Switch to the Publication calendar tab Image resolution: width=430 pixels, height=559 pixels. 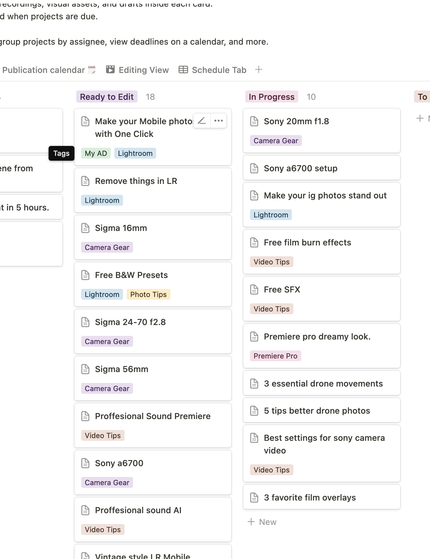(x=44, y=70)
